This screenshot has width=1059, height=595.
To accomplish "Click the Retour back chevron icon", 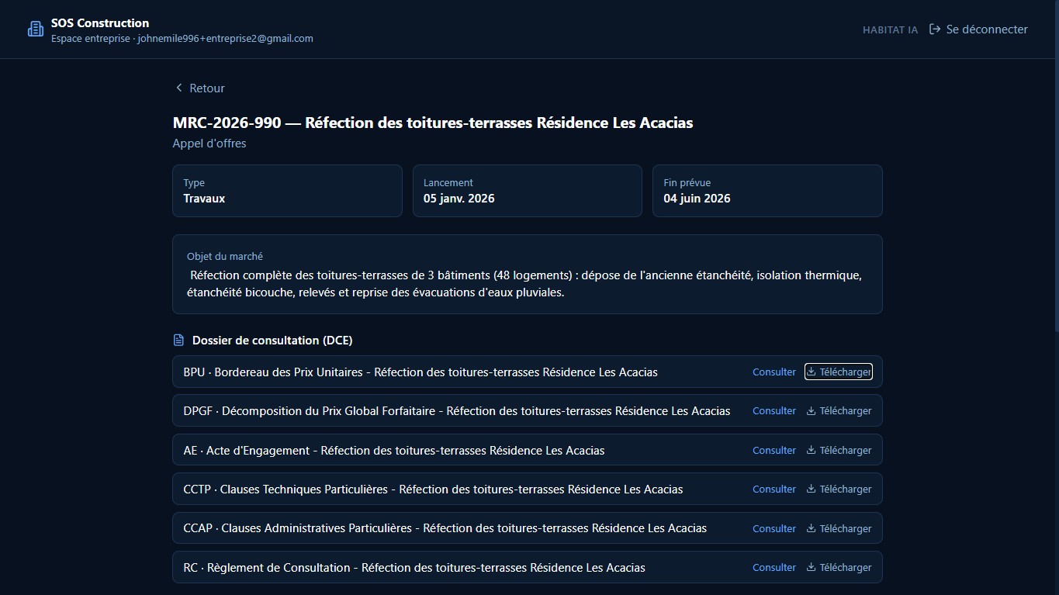I will 179,88.
